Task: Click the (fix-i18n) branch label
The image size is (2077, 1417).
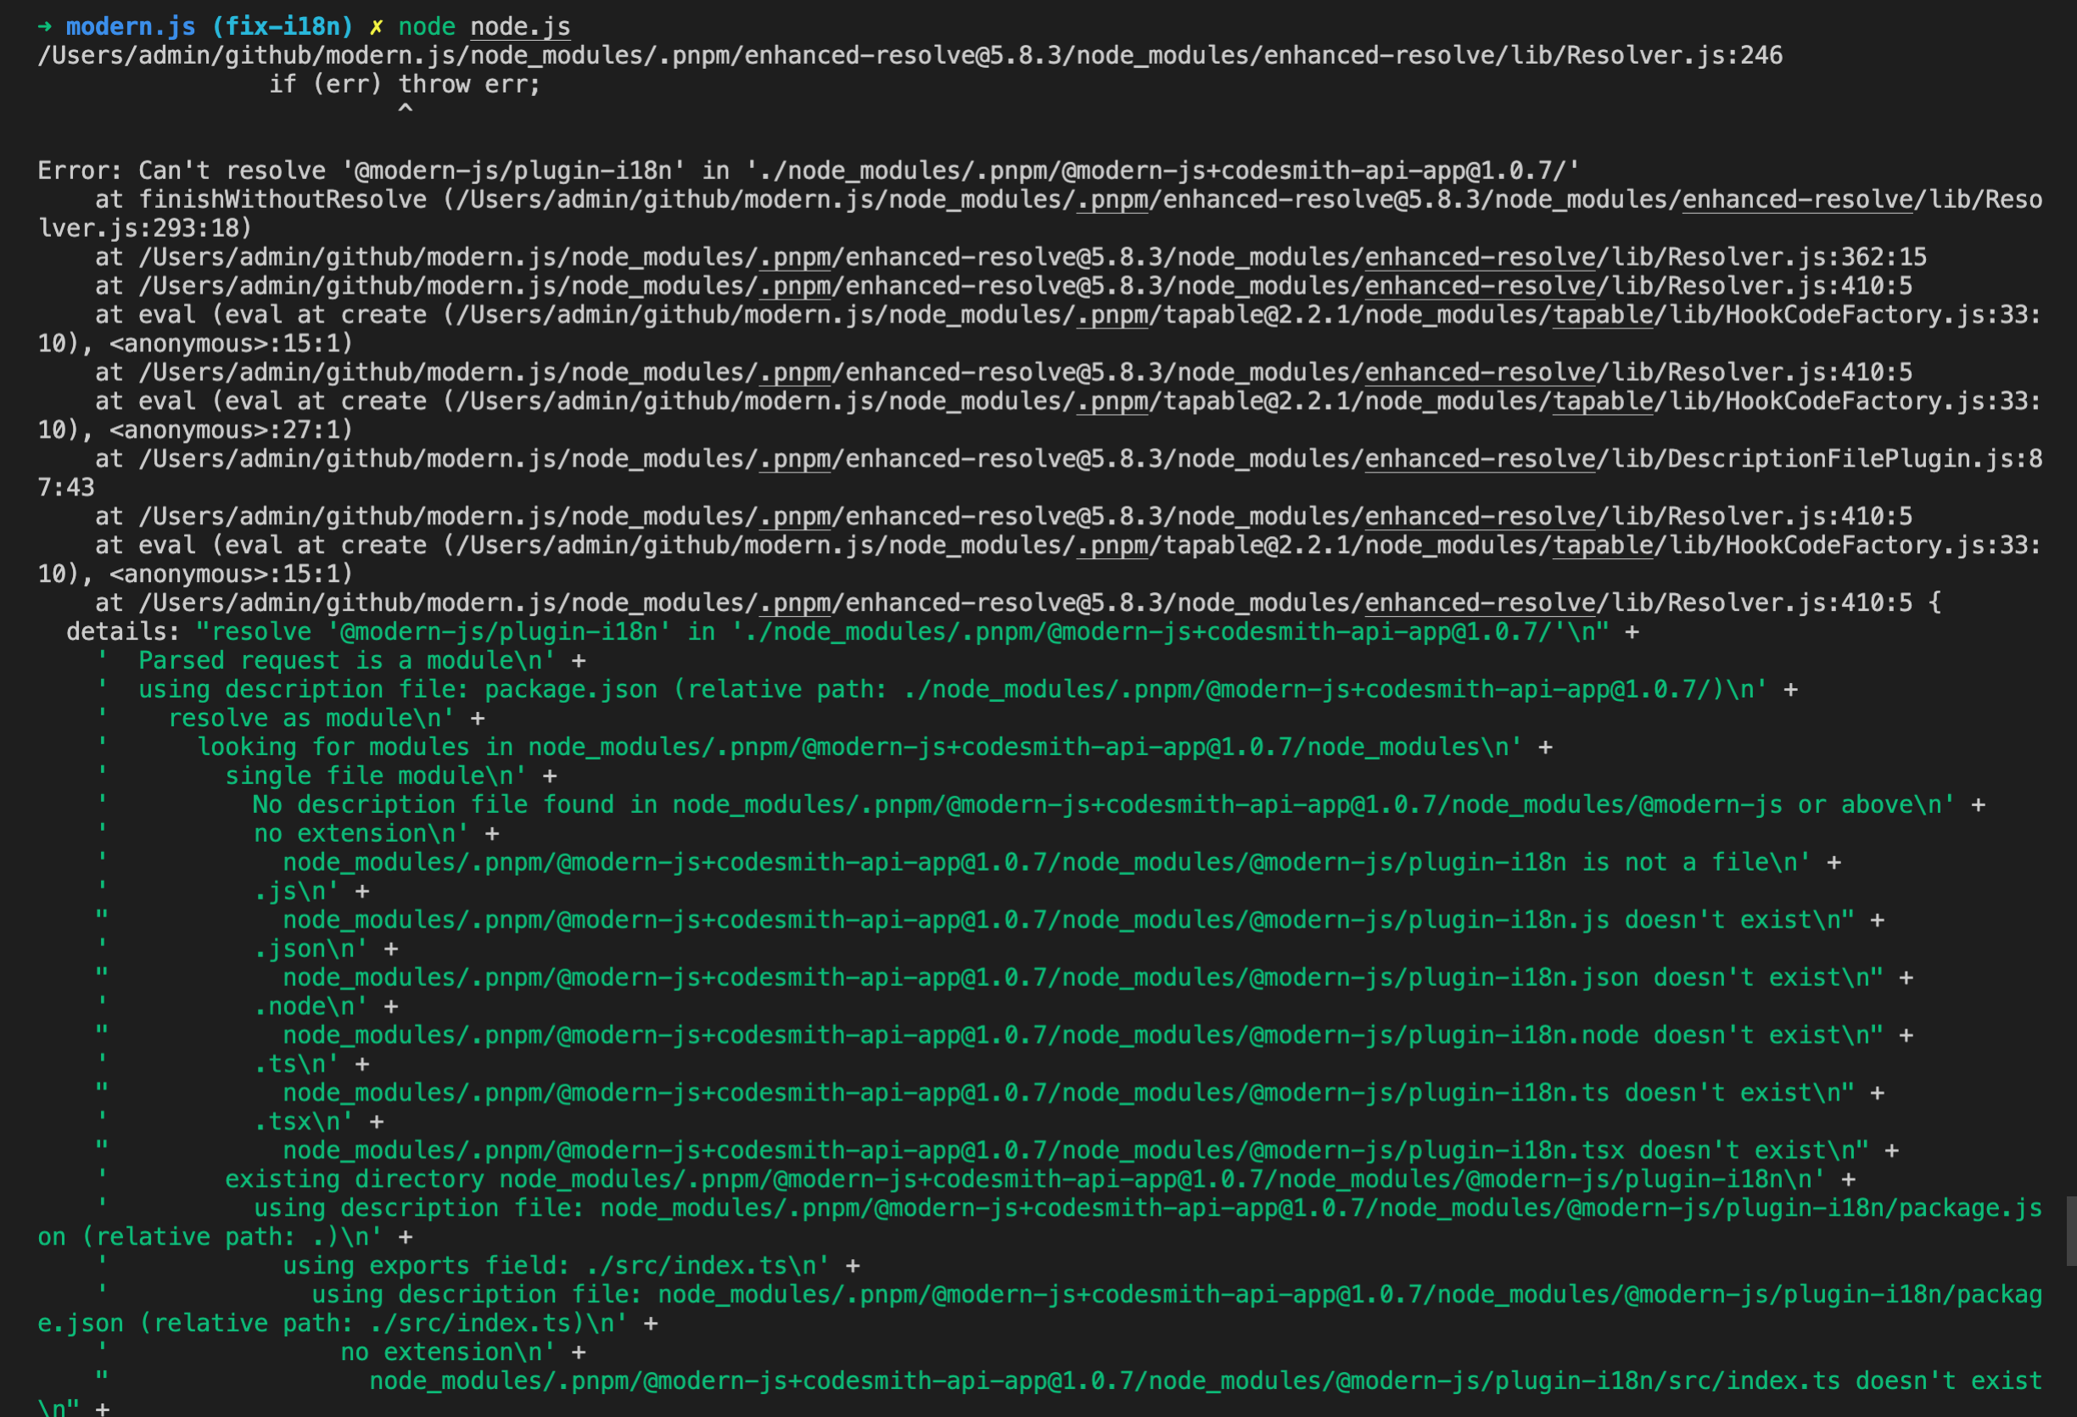Action: click(x=283, y=27)
